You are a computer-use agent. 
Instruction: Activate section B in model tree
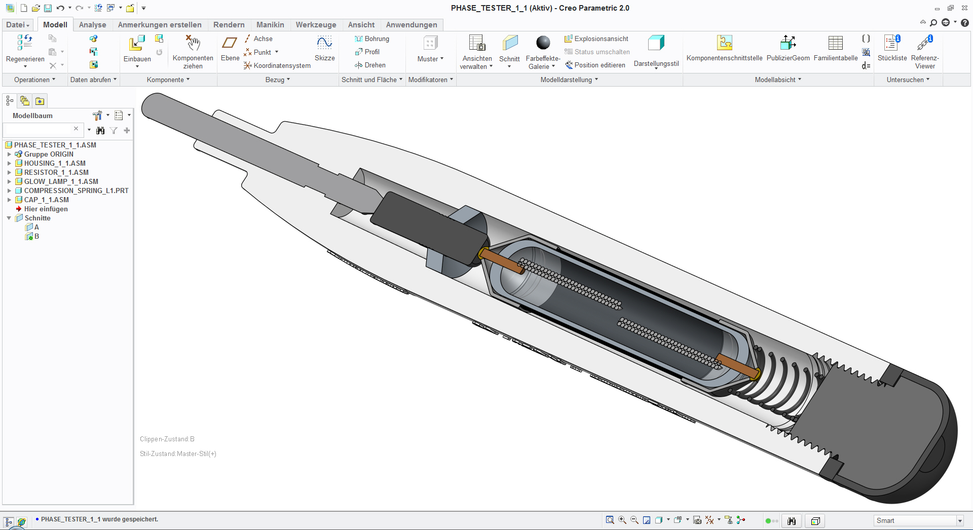point(36,236)
